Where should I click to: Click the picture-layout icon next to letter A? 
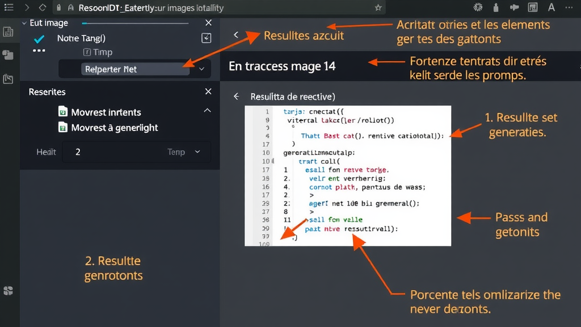[x=533, y=7]
